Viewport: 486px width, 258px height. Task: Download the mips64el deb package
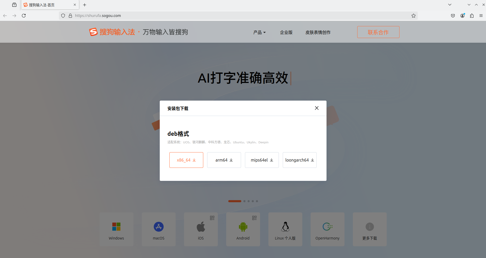[x=262, y=160]
